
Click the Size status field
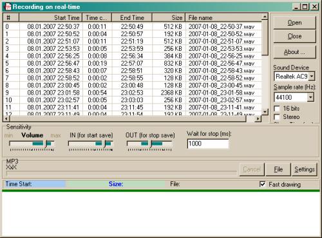click(116, 184)
